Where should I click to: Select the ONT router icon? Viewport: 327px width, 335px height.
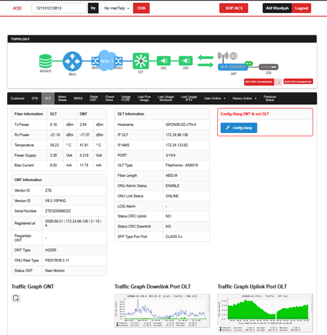pos(233,67)
